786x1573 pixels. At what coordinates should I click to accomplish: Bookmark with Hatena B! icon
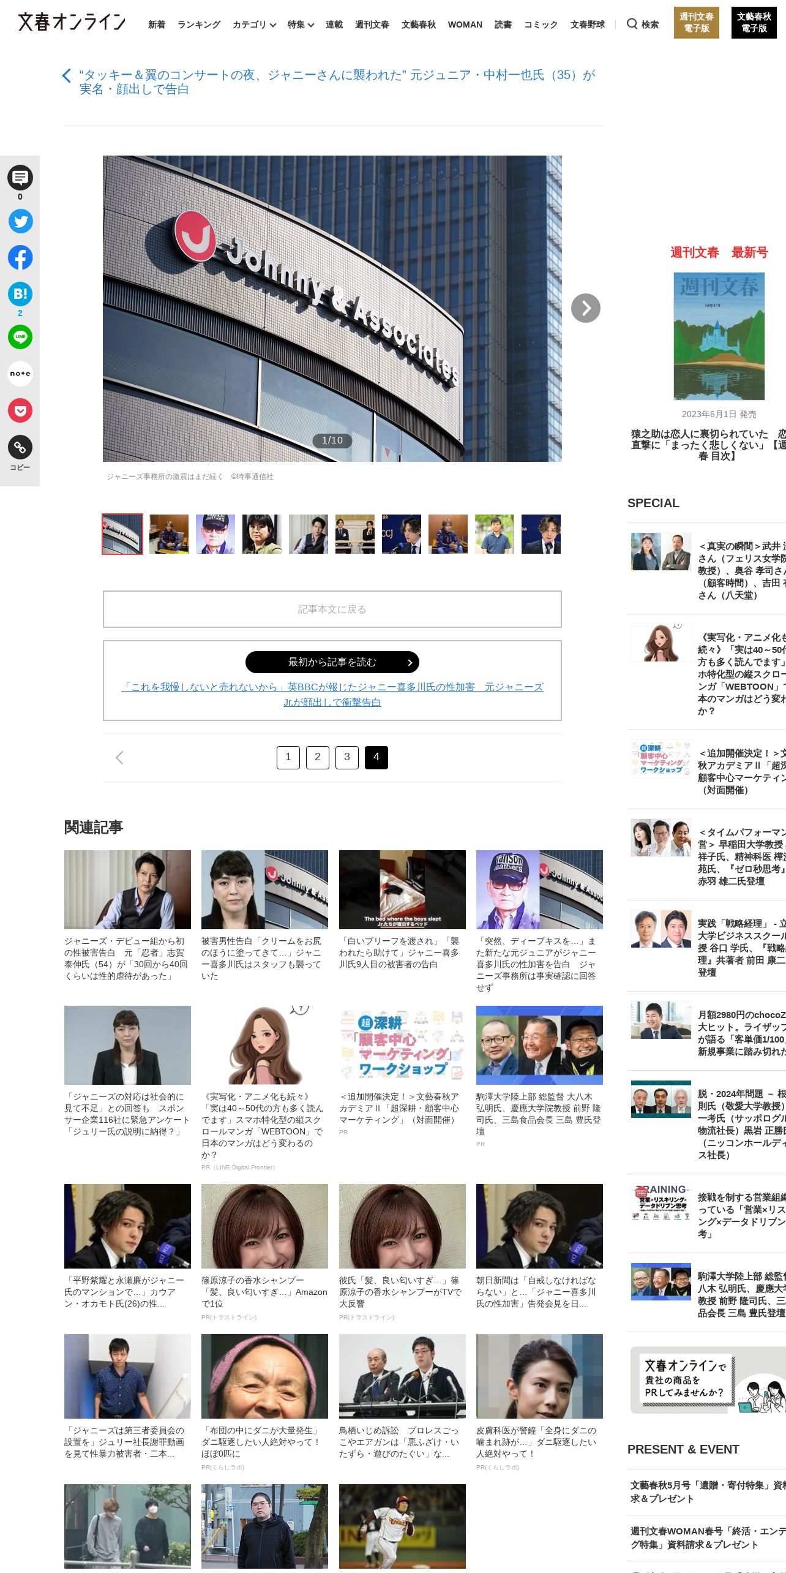point(20,294)
